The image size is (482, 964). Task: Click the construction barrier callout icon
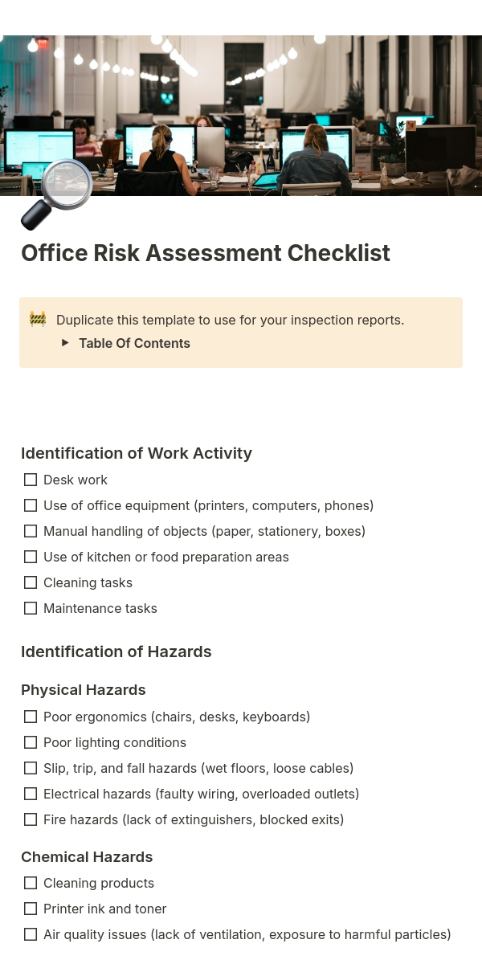point(38,320)
